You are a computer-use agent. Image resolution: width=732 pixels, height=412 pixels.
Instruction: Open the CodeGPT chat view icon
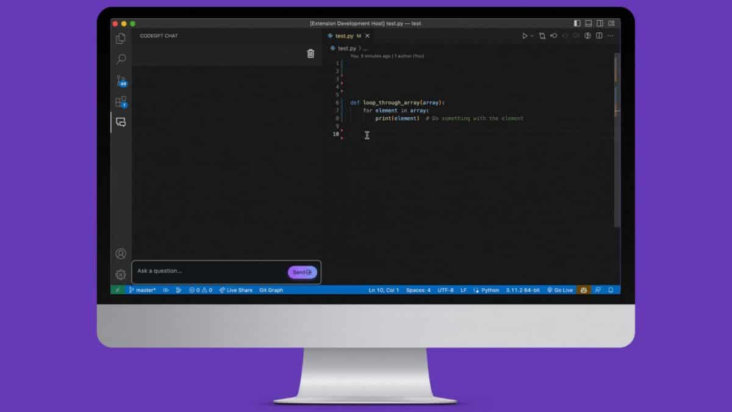(121, 122)
